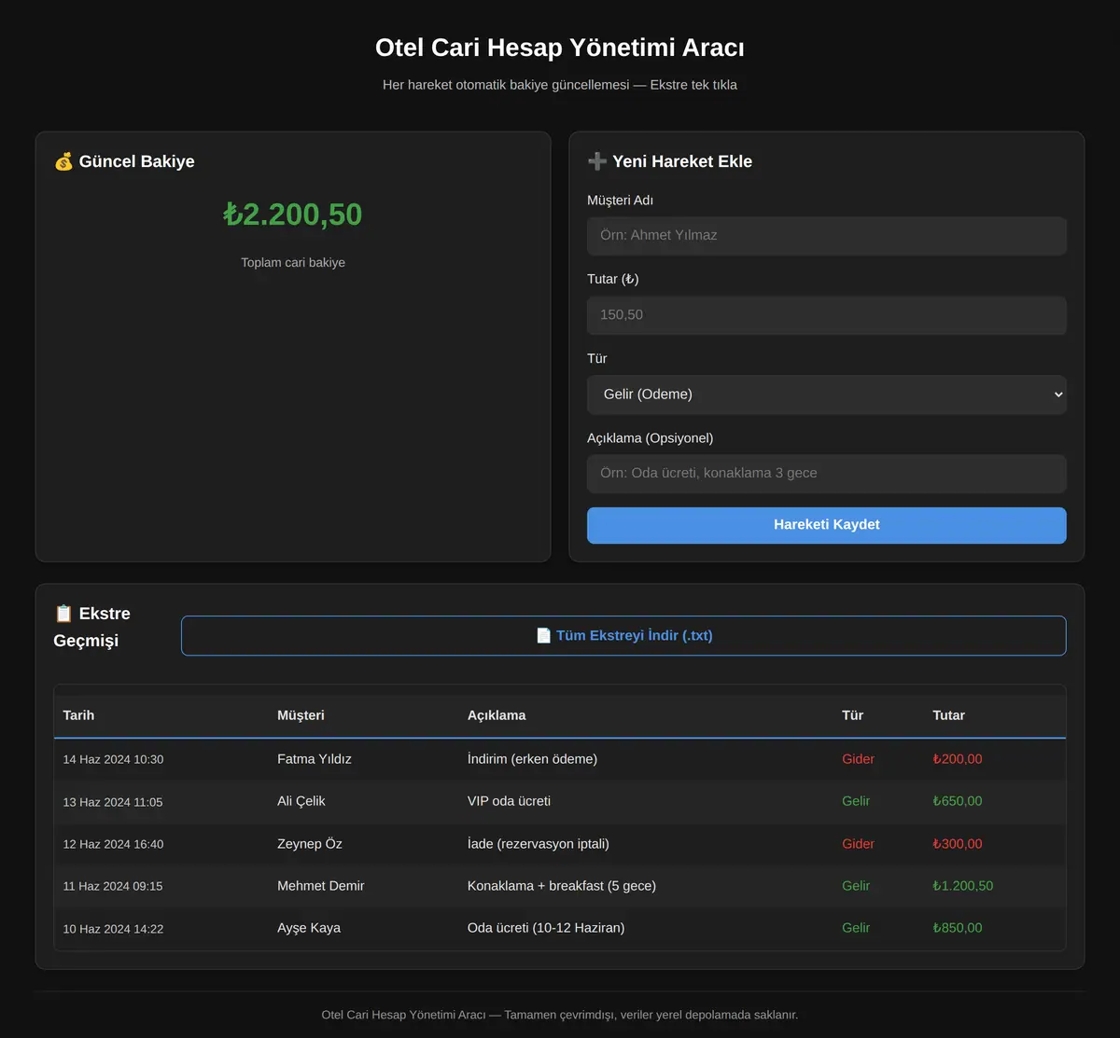Click the date 12 Haz 2024 16:40
The width and height of the screenshot is (1120, 1038).
click(x=113, y=845)
